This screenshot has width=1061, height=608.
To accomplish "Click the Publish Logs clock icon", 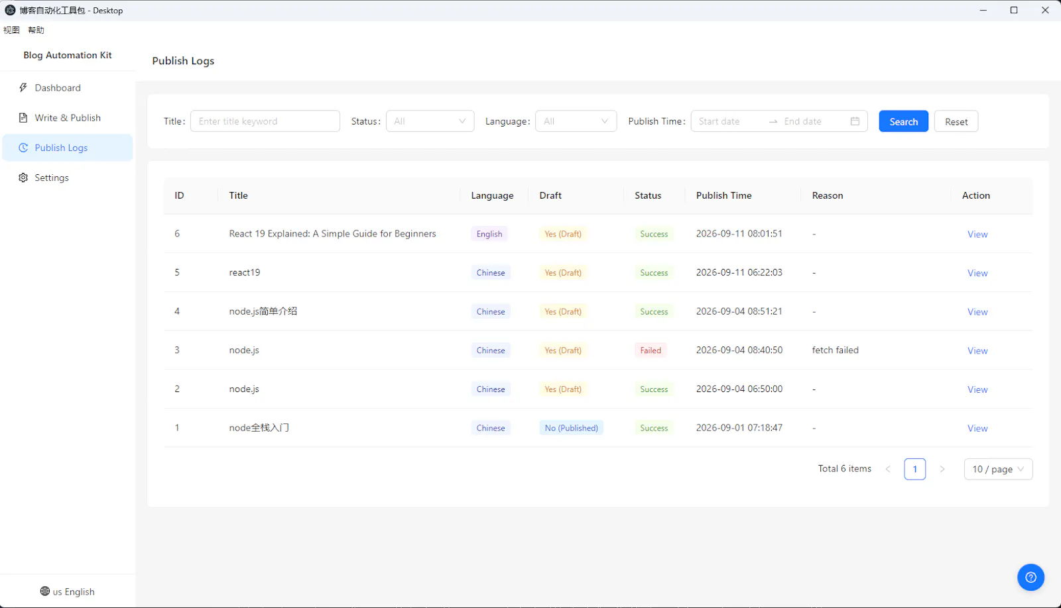I will (23, 148).
